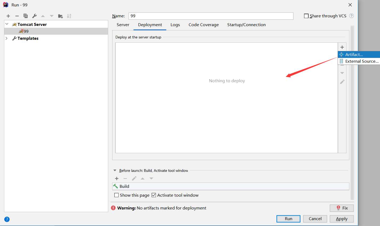Add a new run configuration
Screen dimensions: 380x226
(x=8, y=16)
